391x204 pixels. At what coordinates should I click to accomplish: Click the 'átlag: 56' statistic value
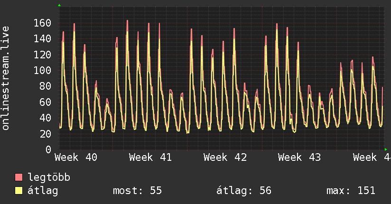243,191
